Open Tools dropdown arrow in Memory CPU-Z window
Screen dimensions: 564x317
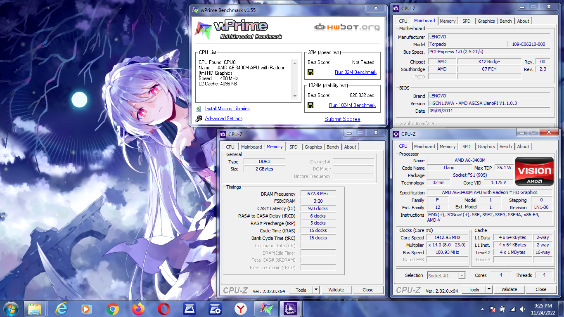click(316, 290)
